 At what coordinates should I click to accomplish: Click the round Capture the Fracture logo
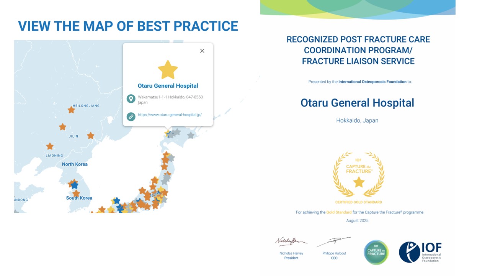click(x=376, y=252)
